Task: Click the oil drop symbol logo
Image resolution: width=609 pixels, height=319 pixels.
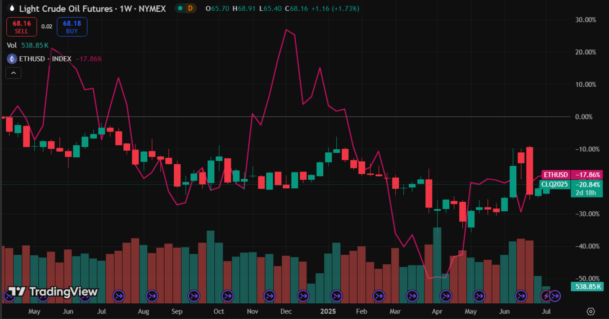Action: coord(11,9)
